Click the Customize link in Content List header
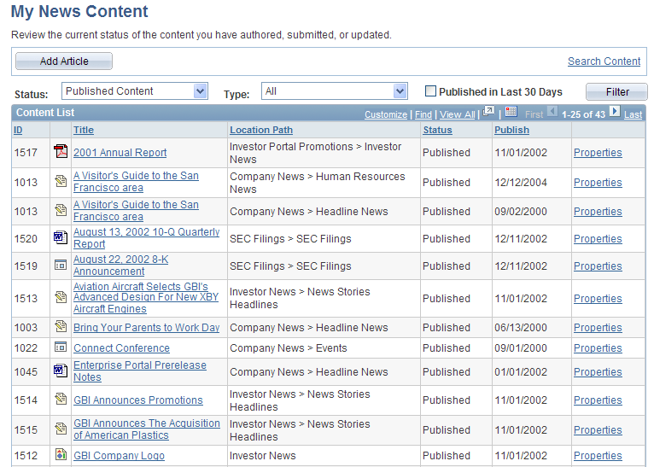 [386, 114]
